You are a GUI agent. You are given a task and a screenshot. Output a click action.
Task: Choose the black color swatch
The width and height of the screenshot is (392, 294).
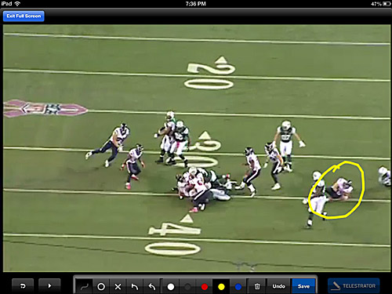pos(187,287)
